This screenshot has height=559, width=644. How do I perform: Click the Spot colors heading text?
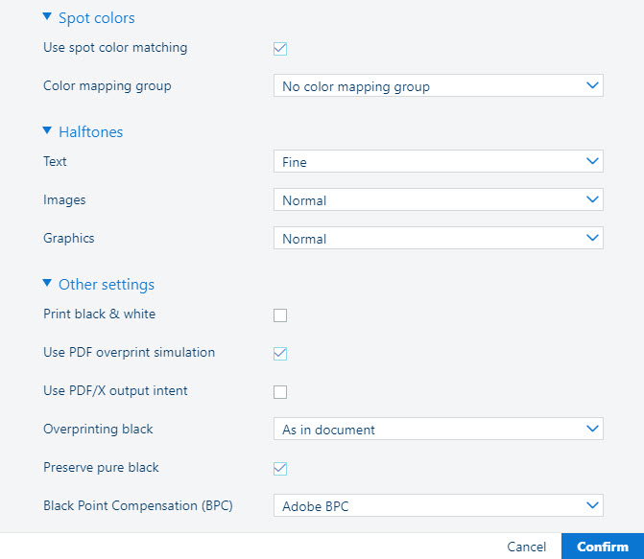click(x=96, y=17)
